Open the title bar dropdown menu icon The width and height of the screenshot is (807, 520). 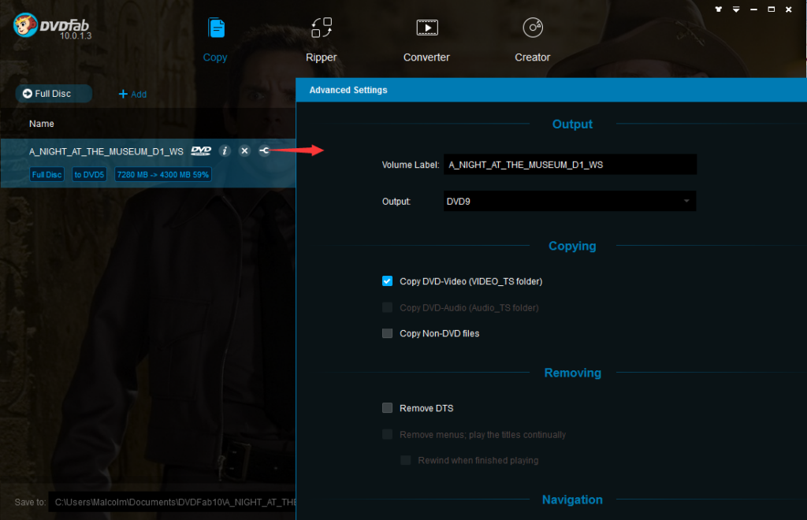coord(736,9)
